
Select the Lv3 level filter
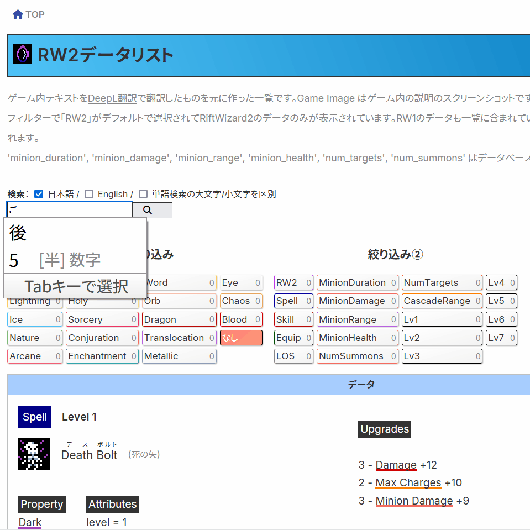tap(442, 356)
